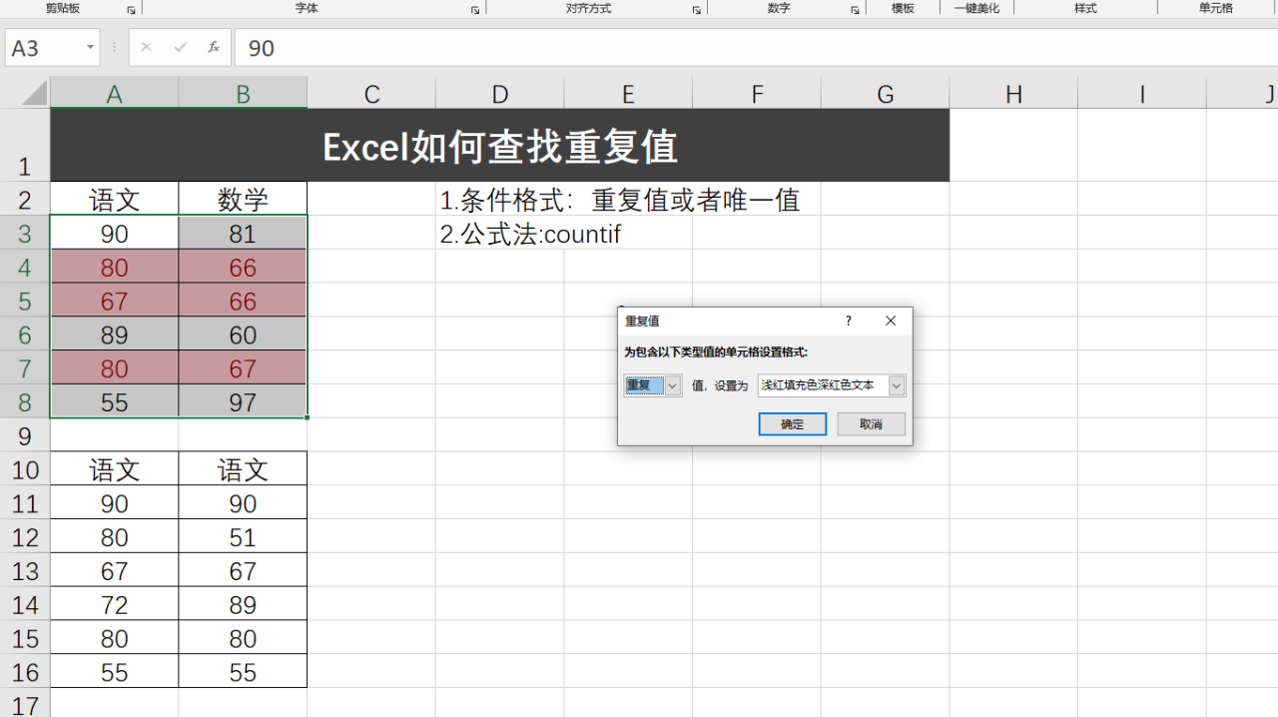Expand the Name Box dropdown arrow
This screenshot has width=1278, height=717.
coord(90,47)
